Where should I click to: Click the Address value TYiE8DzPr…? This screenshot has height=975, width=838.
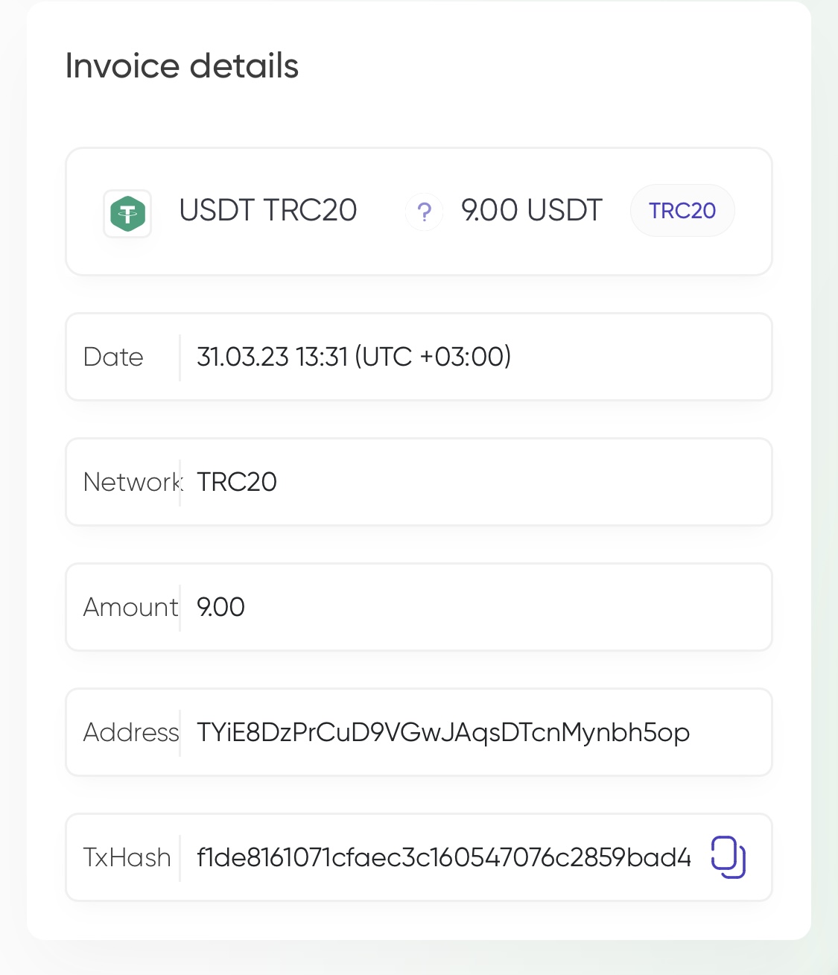(x=443, y=733)
